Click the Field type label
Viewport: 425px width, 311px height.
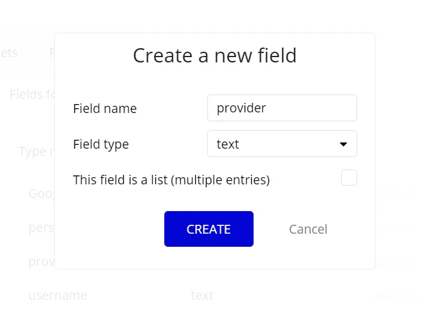coord(101,144)
